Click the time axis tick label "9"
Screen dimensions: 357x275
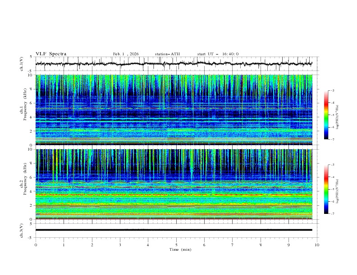(288, 245)
